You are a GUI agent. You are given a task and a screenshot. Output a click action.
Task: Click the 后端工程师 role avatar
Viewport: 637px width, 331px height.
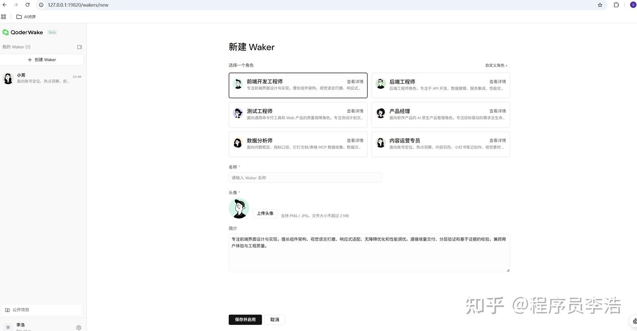(x=380, y=84)
